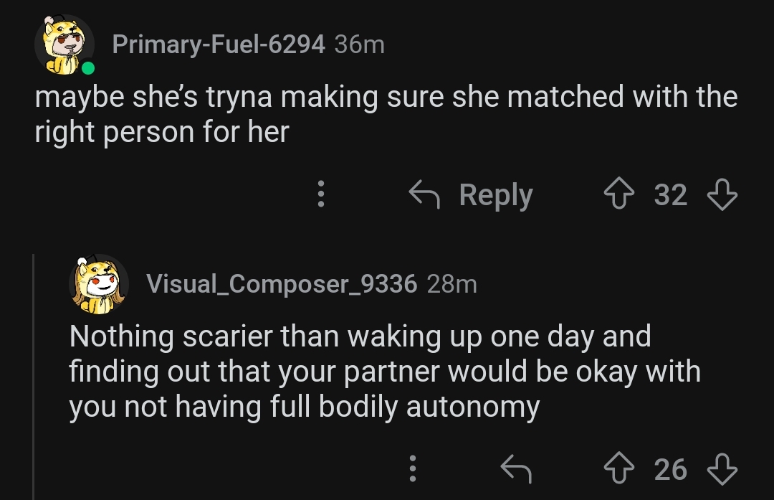Open Visual_Composer_9336's username link
The height and width of the screenshot is (500, 774).
point(282,283)
